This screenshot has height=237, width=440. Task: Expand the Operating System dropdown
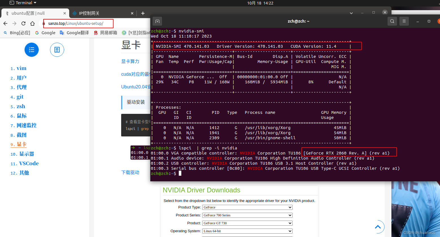pyautogui.click(x=247, y=231)
